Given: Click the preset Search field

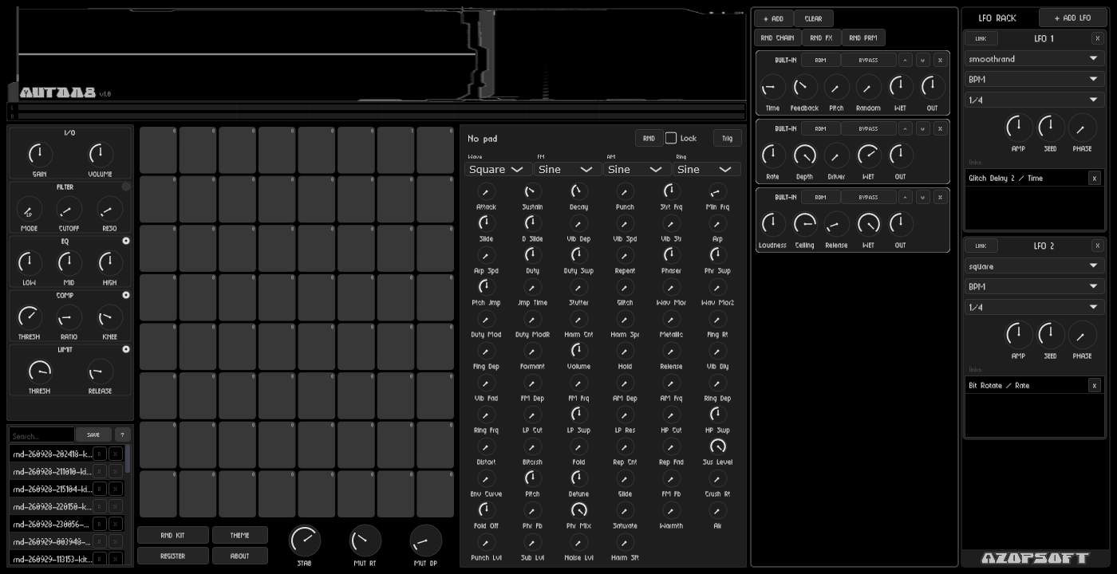Looking at the screenshot, I should [41, 435].
